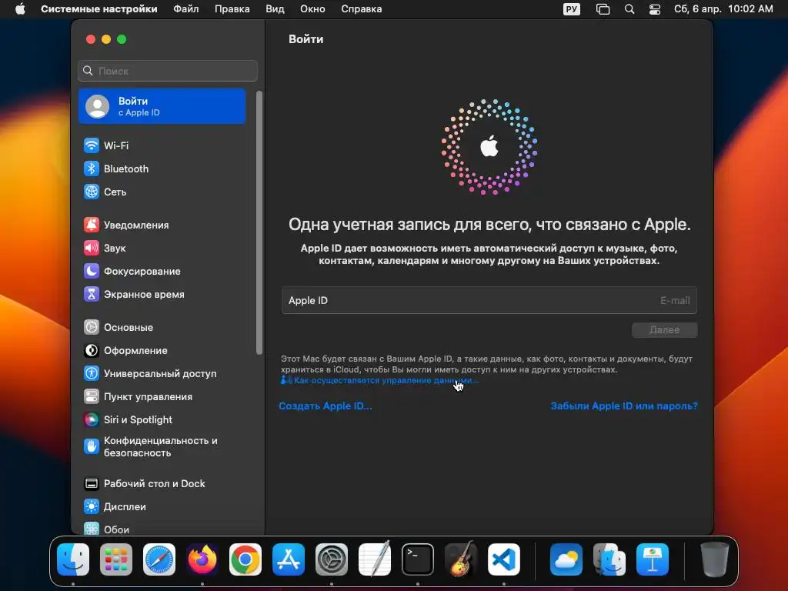Image resolution: width=788 pixels, height=591 pixels.
Task: Switch keyboard input source РУ
Action: (572, 9)
